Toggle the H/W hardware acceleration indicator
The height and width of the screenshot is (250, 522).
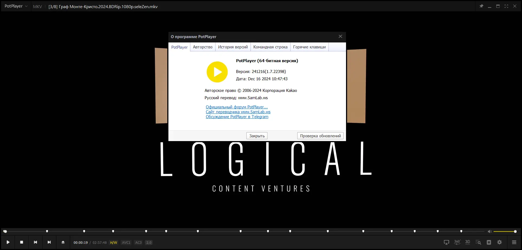[x=114, y=243]
